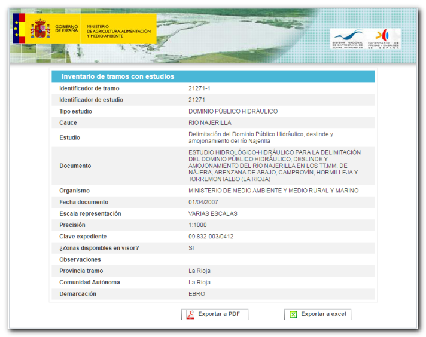This screenshot has width=426, height=337.
Task: Select the precision value 1:1000
Action: pos(197,225)
